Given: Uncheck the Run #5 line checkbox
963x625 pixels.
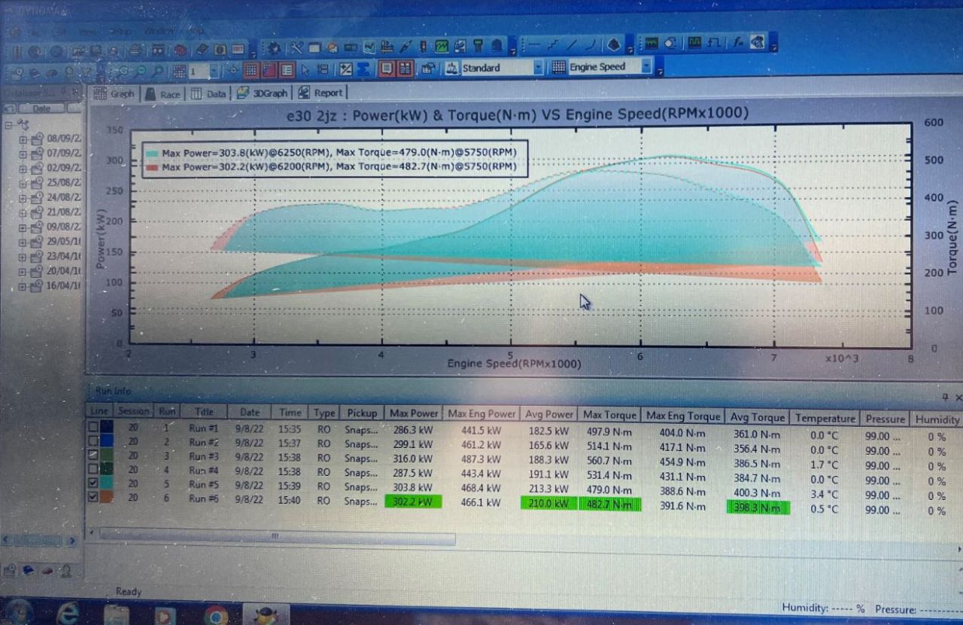Looking at the screenshot, I should 93,483.
